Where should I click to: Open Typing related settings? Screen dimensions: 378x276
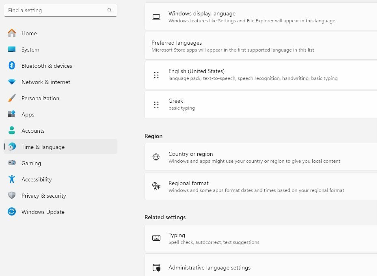pos(261,238)
